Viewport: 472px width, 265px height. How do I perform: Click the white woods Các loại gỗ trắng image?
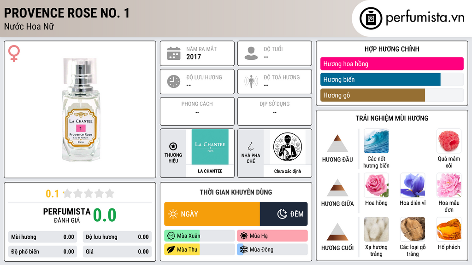413,229
